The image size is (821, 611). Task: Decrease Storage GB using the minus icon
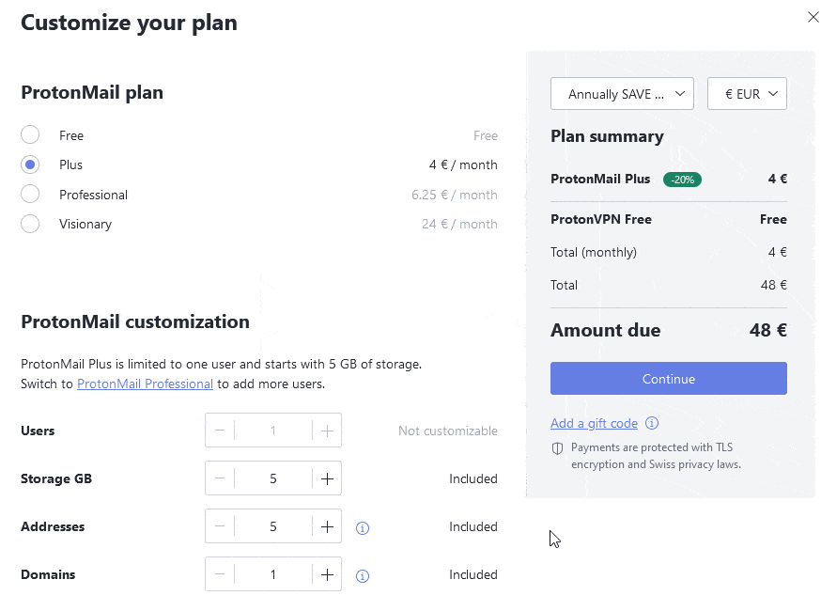[x=220, y=478]
